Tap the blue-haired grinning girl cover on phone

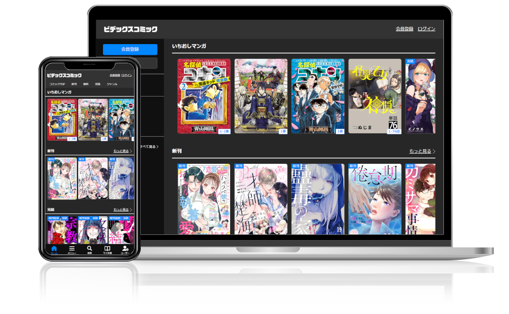point(93,230)
